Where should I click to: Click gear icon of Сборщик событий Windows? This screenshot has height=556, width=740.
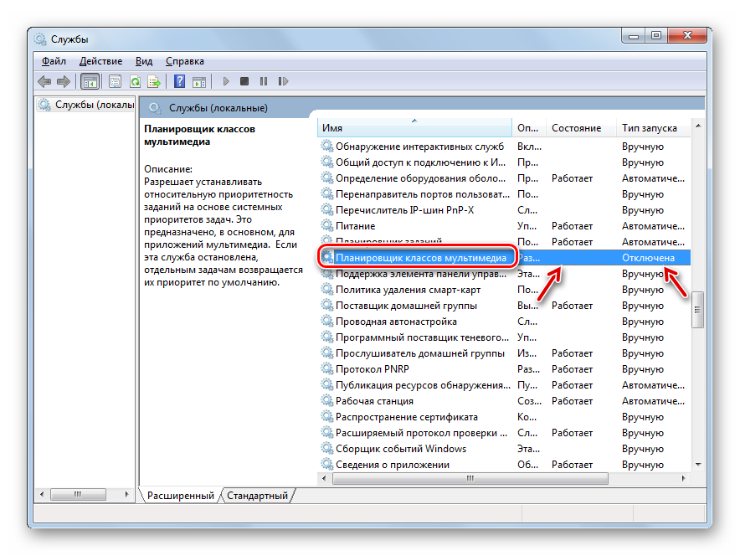click(x=327, y=448)
